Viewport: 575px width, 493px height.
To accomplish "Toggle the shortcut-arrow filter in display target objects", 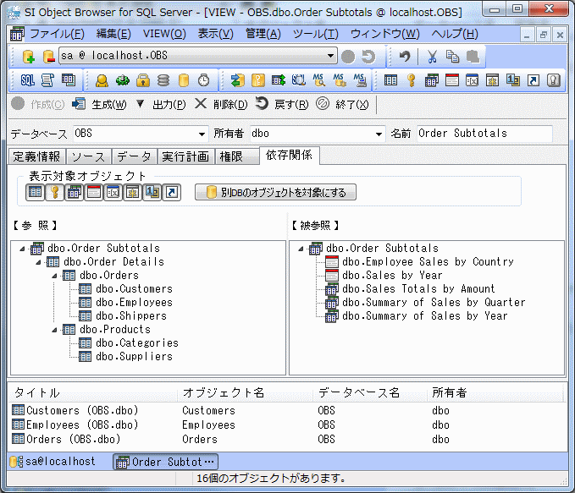I will click(170, 193).
